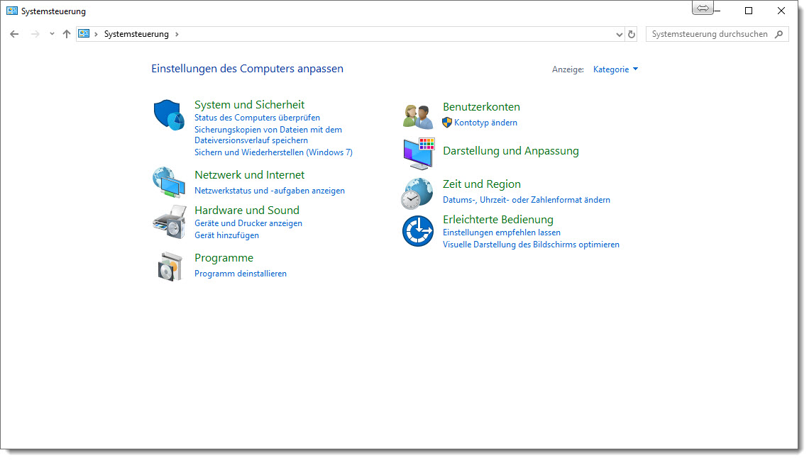Expand the chevron after Systemsteuerung breadcrumb
This screenshot has height=460, width=809.
point(177,34)
